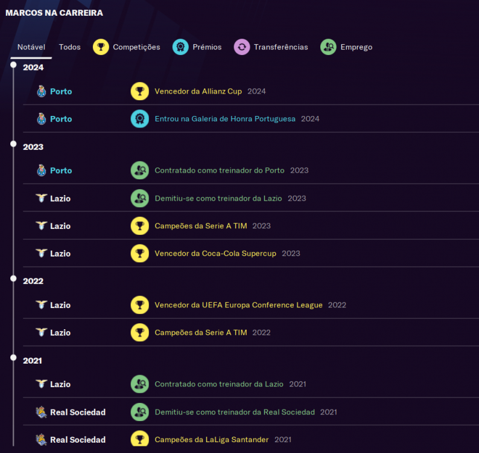The image size is (479, 453).
Task: Click the 2022 timeline marker dot
Action: 13,278
